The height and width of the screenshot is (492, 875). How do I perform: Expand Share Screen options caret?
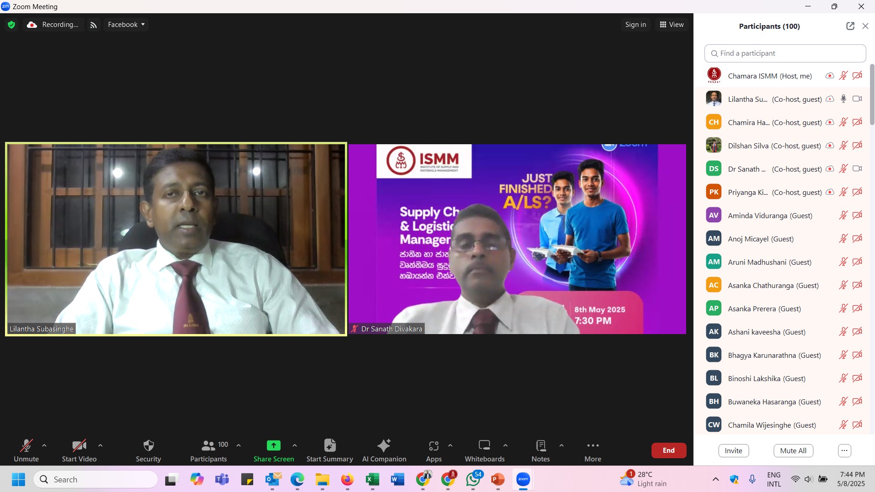click(295, 445)
